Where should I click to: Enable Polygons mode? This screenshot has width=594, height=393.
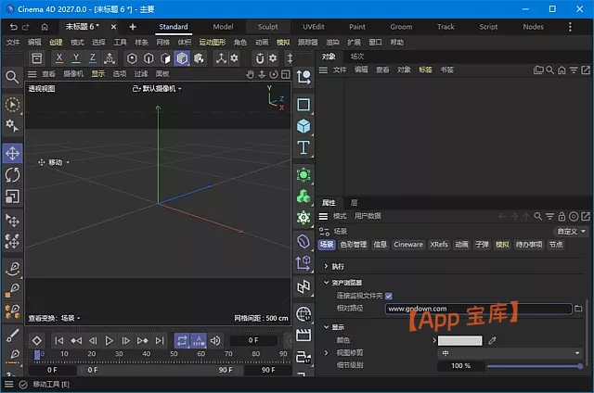tap(165, 58)
